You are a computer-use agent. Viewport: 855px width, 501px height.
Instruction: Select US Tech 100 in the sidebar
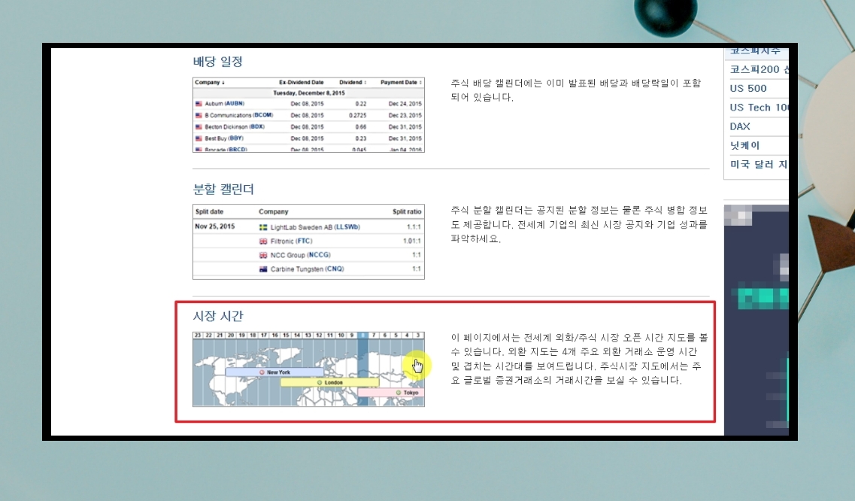[x=759, y=108]
